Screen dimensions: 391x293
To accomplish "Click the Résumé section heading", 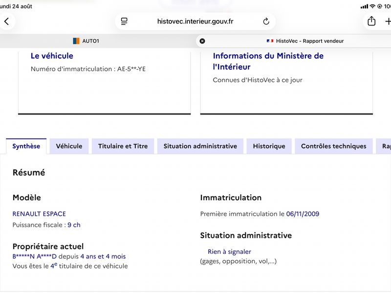I will [29, 173].
